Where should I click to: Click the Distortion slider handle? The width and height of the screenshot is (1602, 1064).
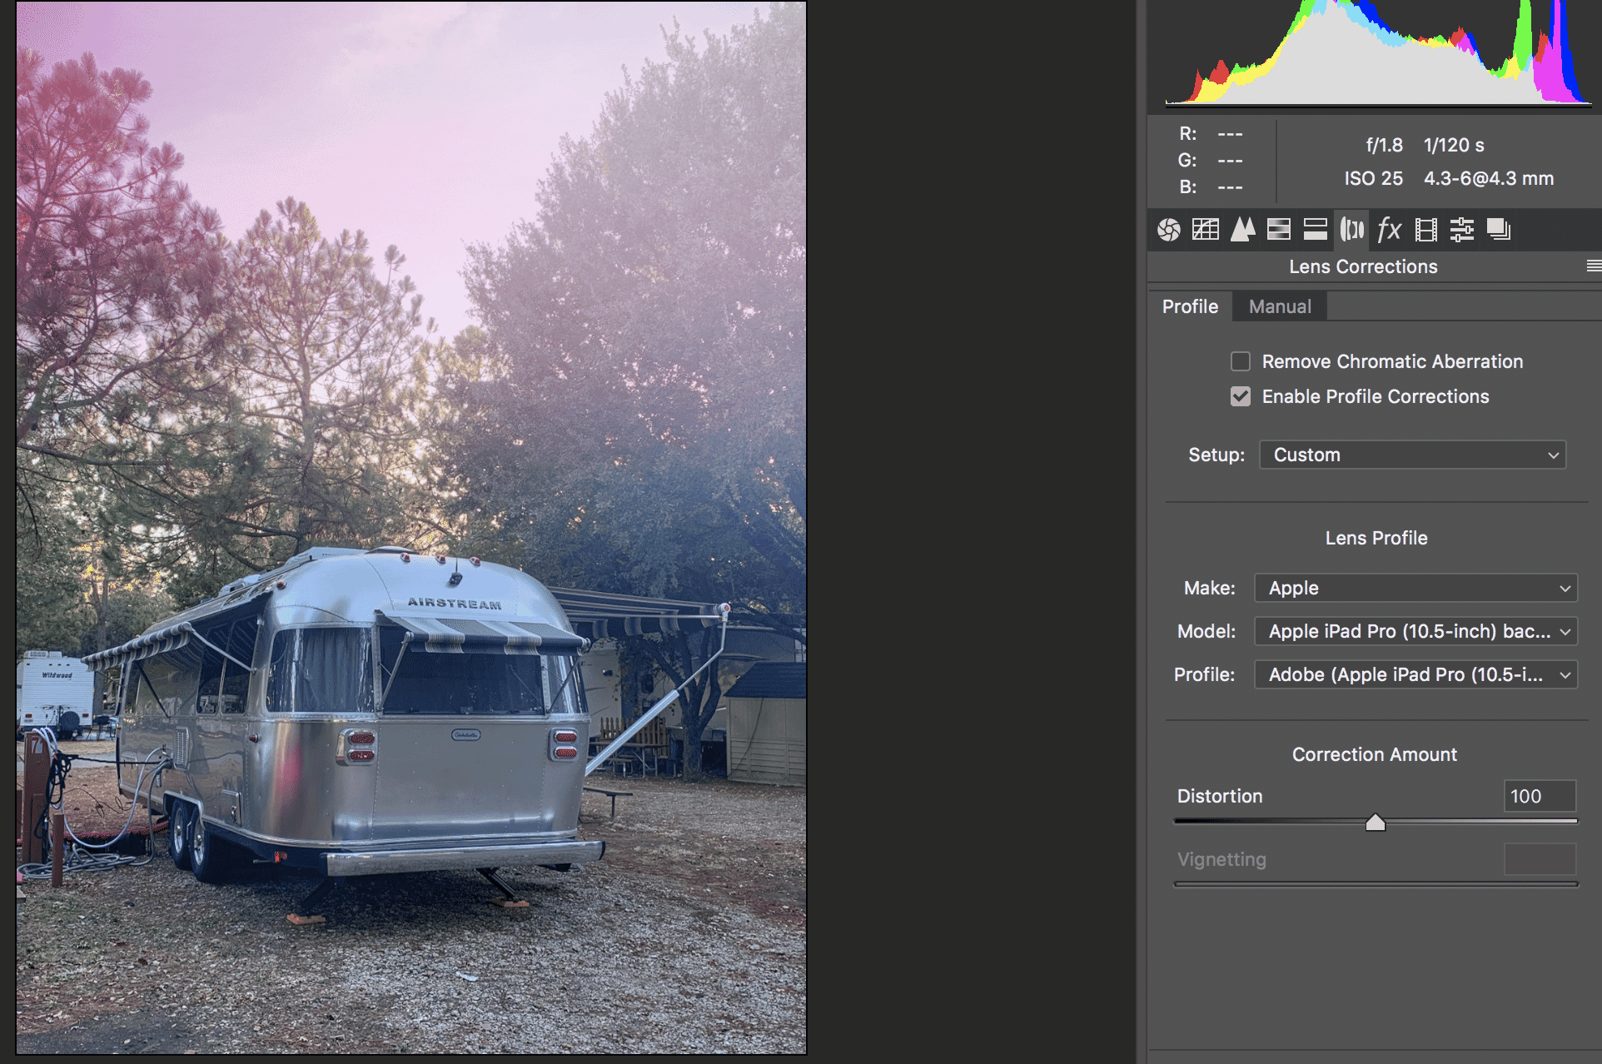point(1376,823)
